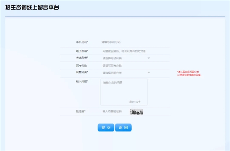Click the 招生咨询线上留言平台 page title
Screen dimensions: 230x151
click(x=32, y=7)
